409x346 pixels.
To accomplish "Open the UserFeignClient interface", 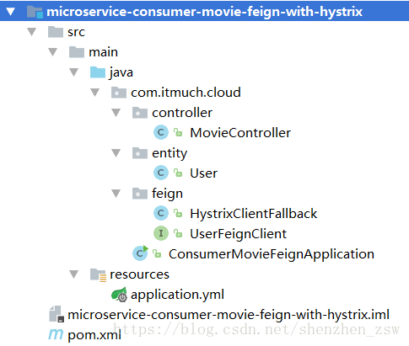I will pos(238,234).
